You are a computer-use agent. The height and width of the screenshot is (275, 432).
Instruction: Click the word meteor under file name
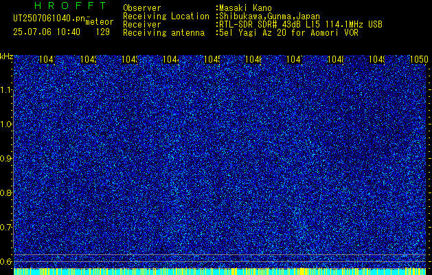[x=100, y=22]
